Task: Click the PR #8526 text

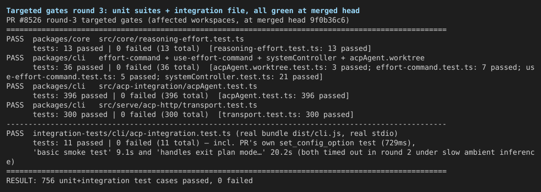Action: click(24, 20)
